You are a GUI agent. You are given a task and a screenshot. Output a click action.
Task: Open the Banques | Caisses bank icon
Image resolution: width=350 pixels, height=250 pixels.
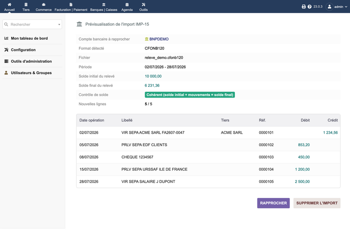(103, 4)
